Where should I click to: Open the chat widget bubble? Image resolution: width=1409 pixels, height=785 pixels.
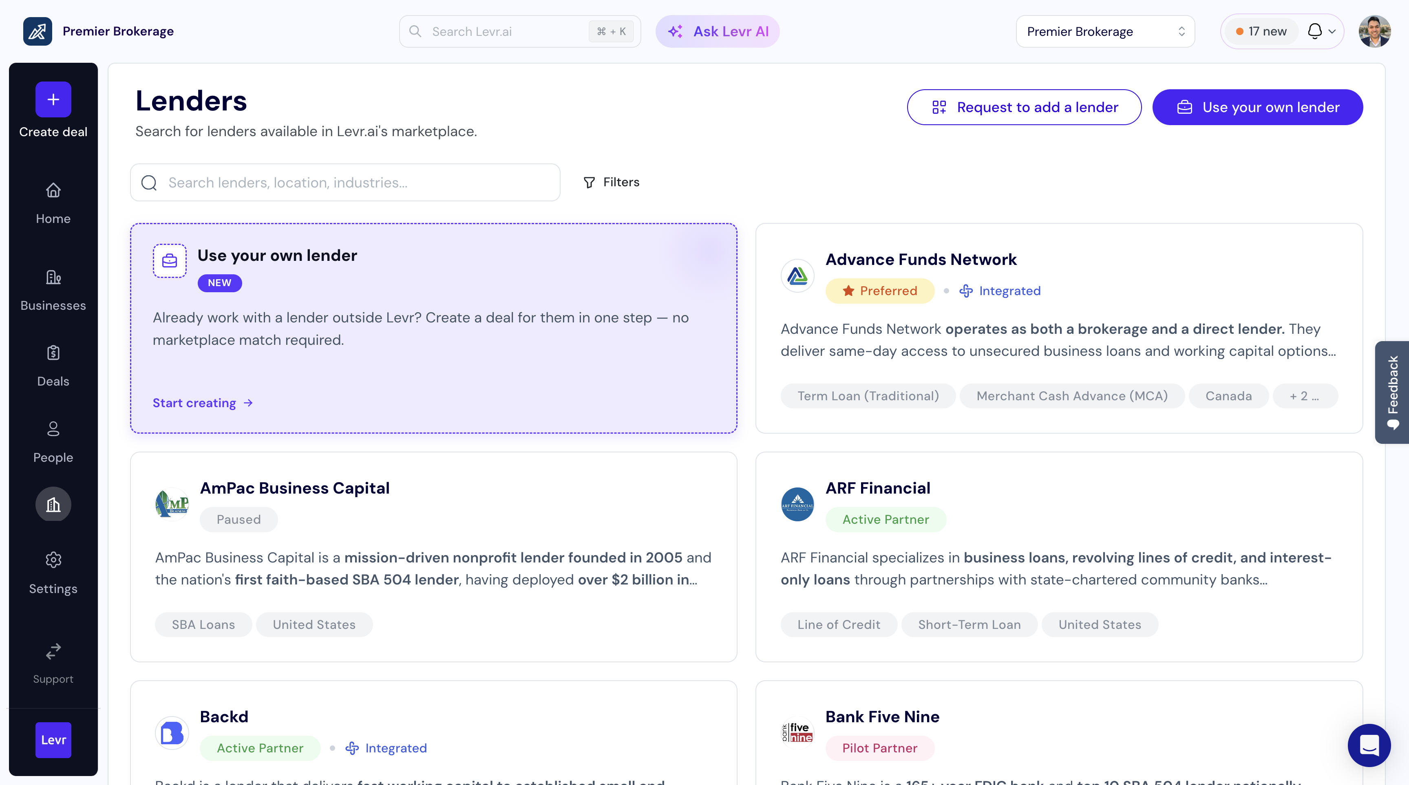pos(1369,745)
